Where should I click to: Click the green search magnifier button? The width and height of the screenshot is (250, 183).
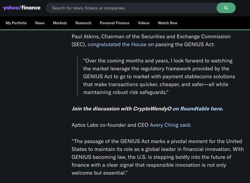point(226,8)
